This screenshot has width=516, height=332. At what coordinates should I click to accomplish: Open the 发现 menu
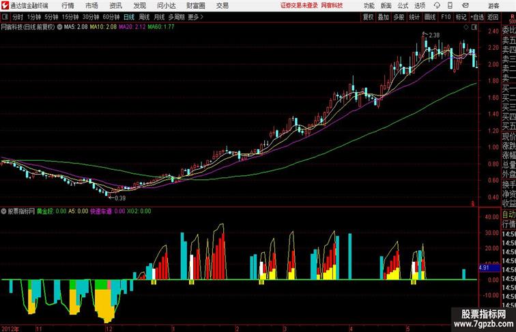click(139, 5)
